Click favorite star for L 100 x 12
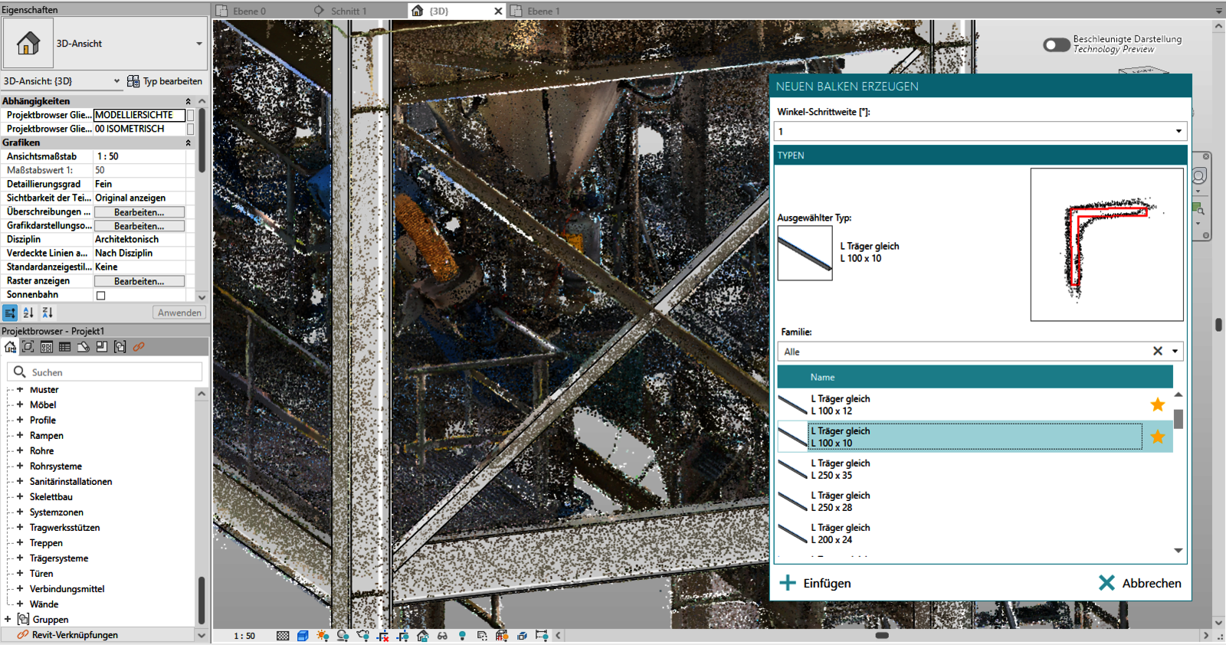Screen dimensions: 1226x645 coord(1157,404)
